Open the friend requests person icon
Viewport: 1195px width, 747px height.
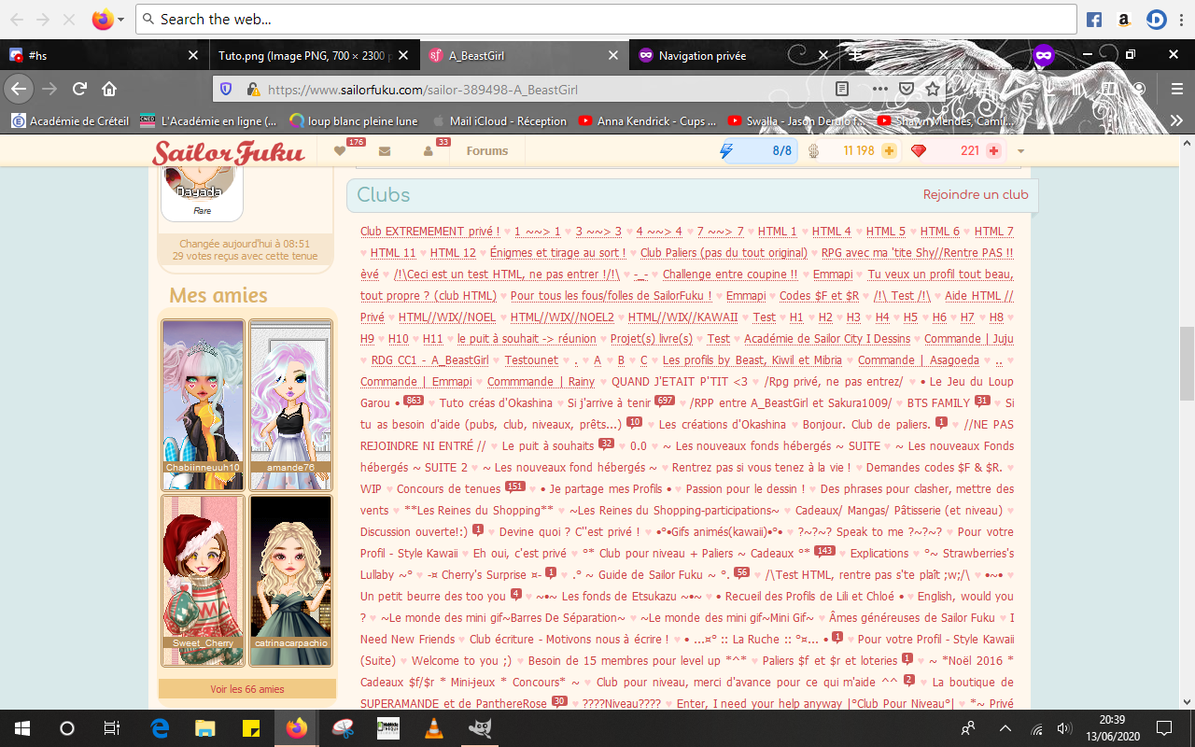point(429,151)
